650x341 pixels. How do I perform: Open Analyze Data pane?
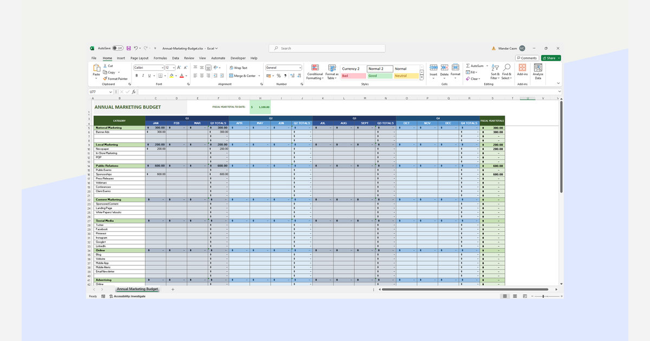[x=538, y=68]
